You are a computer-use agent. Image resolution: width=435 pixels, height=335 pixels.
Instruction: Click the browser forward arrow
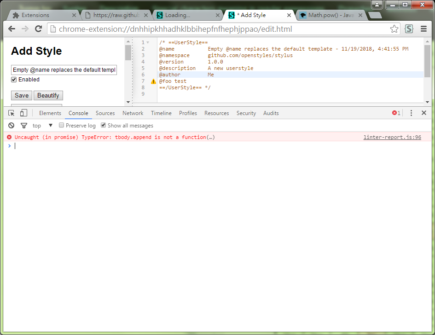coord(25,29)
